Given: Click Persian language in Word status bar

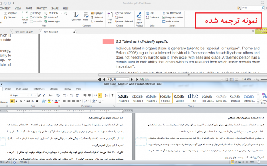Looking at the screenshot, I should click(23, 162).
